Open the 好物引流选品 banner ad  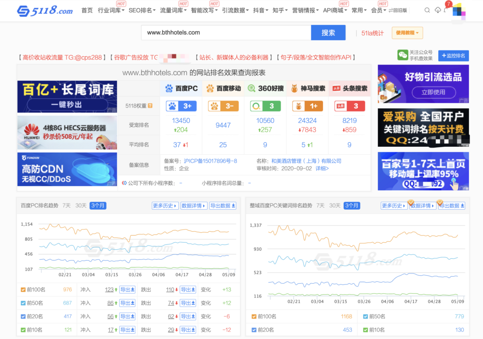pyautogui.click(x=423, y=84)
